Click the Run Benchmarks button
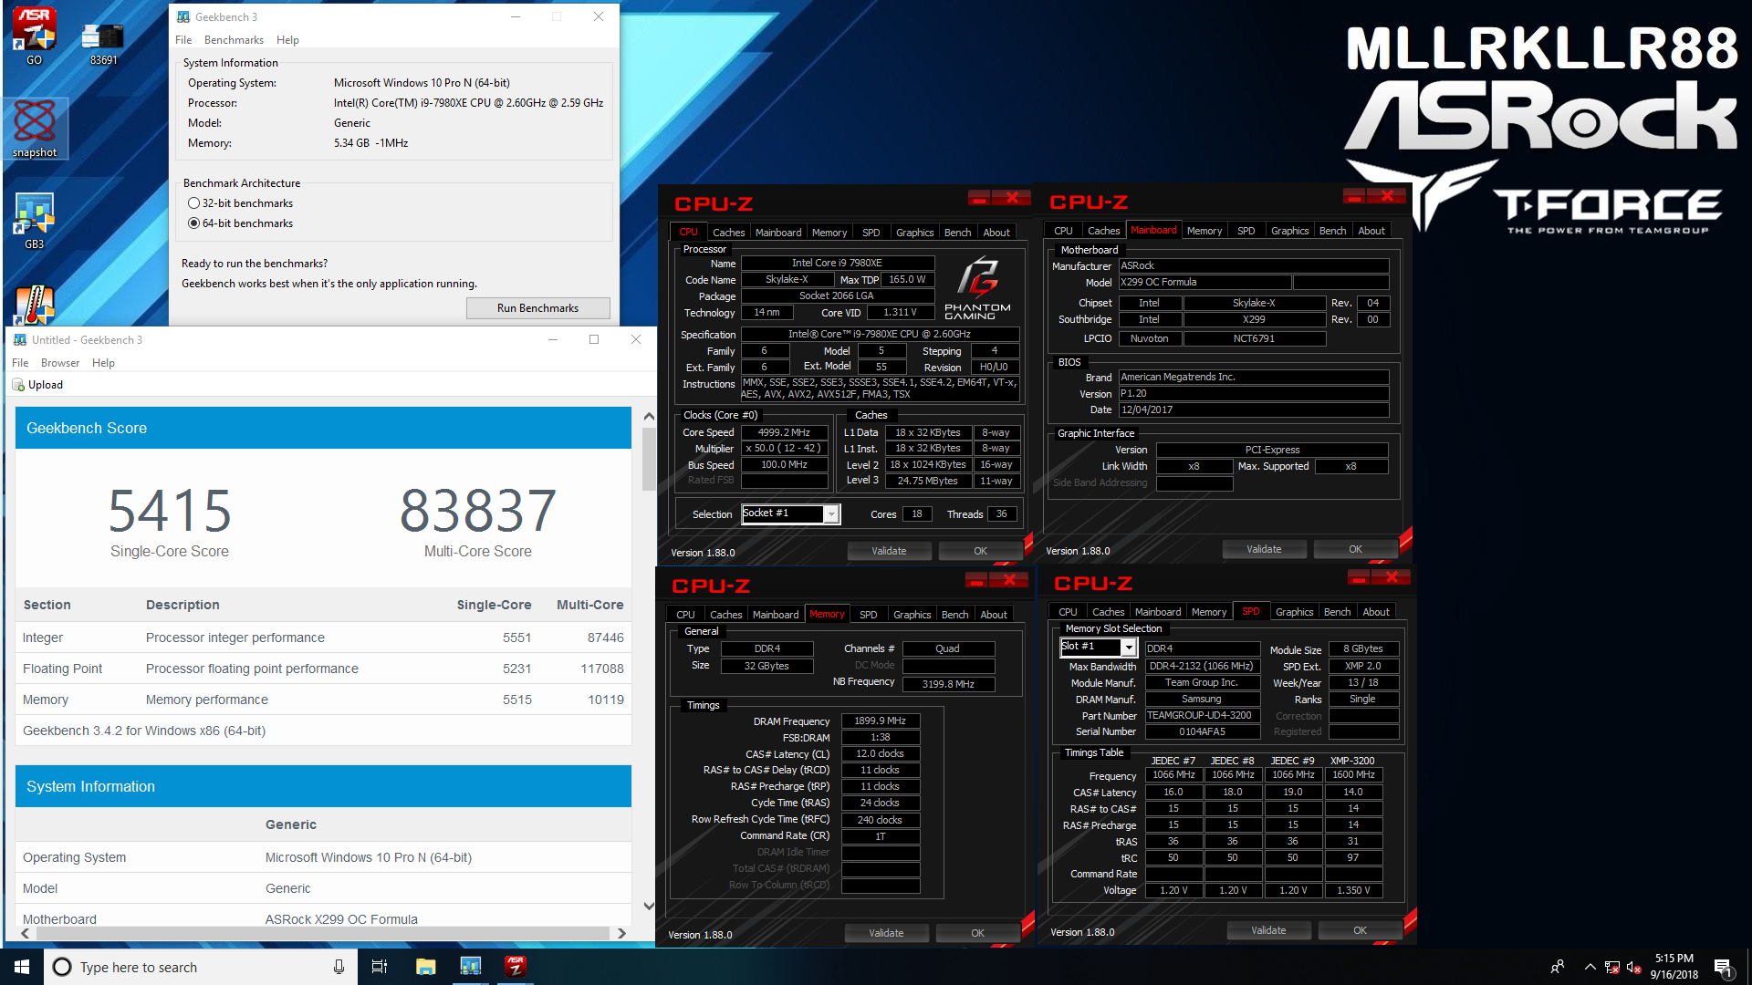 (x=537, y=308)
